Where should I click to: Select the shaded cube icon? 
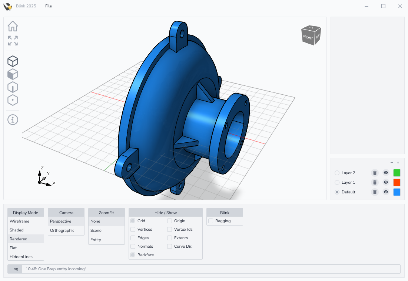click(x=13, y=74)
